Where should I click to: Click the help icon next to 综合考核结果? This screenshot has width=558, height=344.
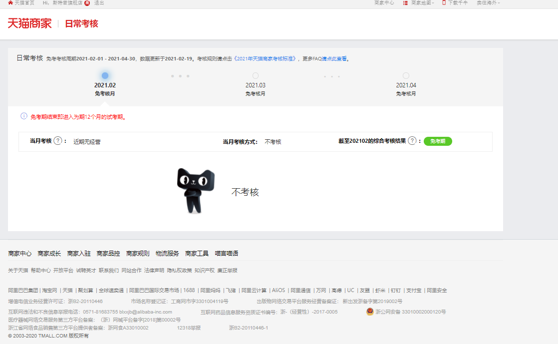(x=412, y=141)
